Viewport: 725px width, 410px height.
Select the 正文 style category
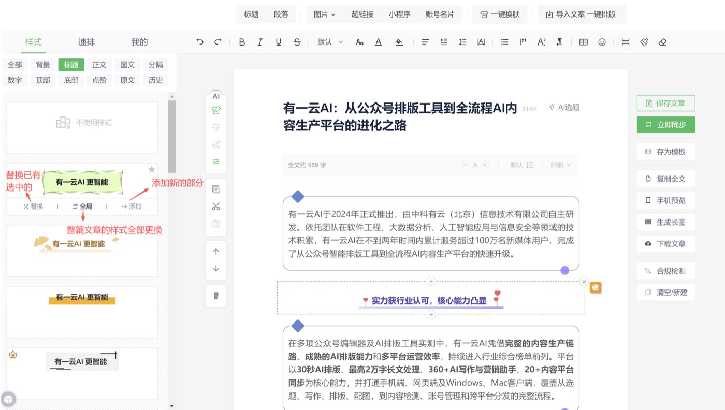point(99,65)
